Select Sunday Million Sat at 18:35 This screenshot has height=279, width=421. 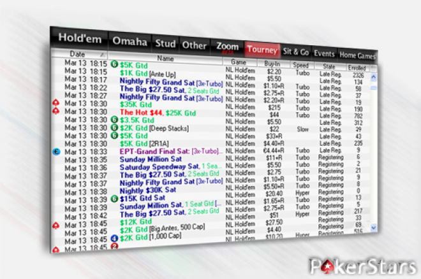pyautogui.click(x=151, y=159)
